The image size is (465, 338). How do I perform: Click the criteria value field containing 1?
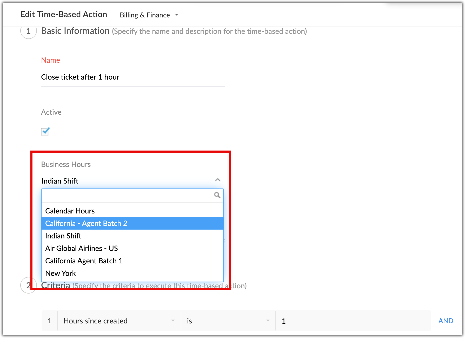coord(353,321)
